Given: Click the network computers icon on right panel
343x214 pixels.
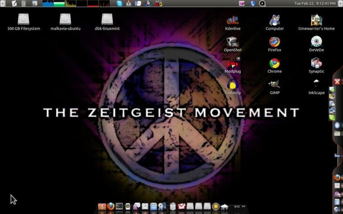Looking at the screenshot, I should 332,110.
